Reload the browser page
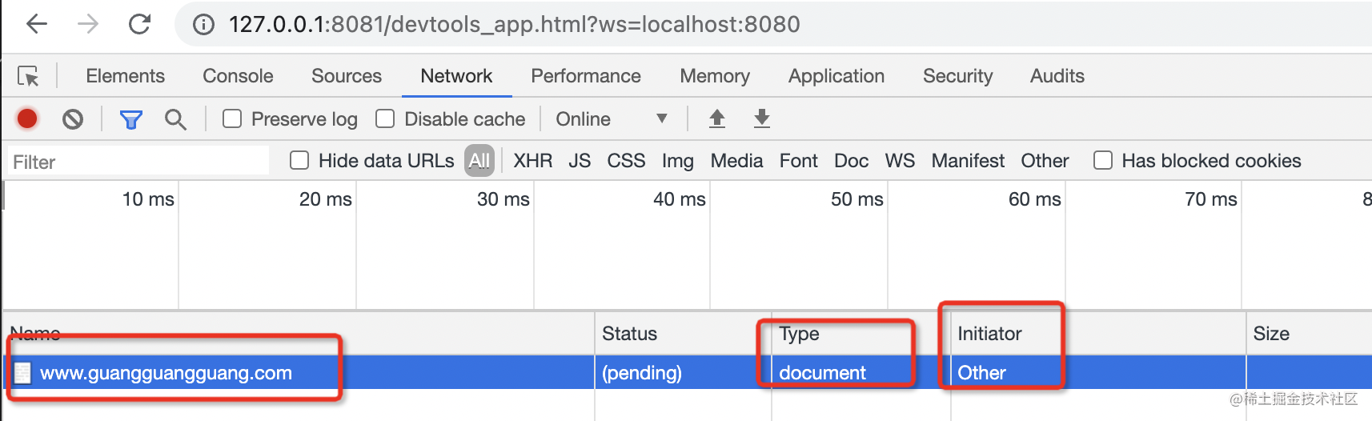Viewport: 1372px width, 421px height. click(x=140, y=24)
